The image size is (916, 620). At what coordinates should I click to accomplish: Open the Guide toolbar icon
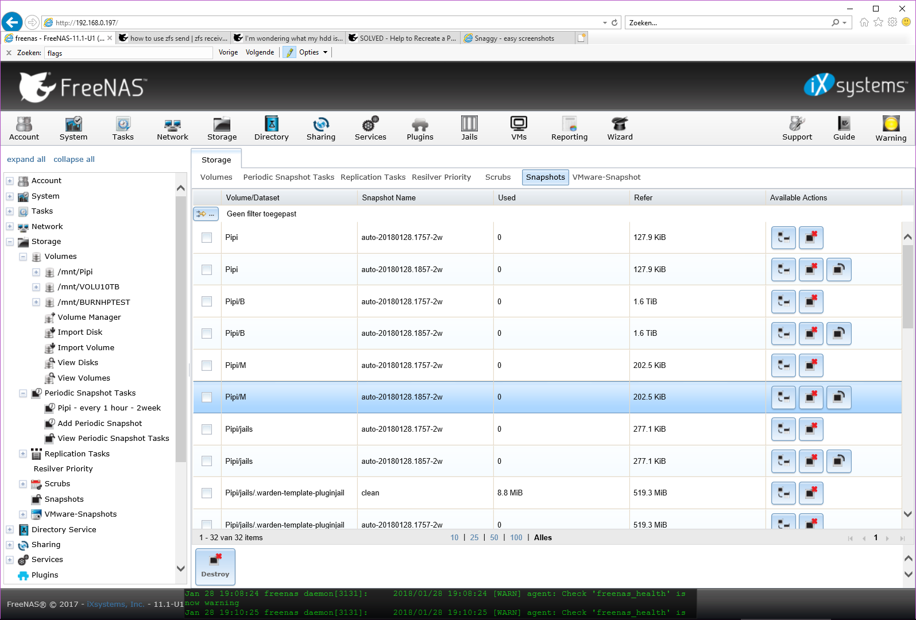844,129
